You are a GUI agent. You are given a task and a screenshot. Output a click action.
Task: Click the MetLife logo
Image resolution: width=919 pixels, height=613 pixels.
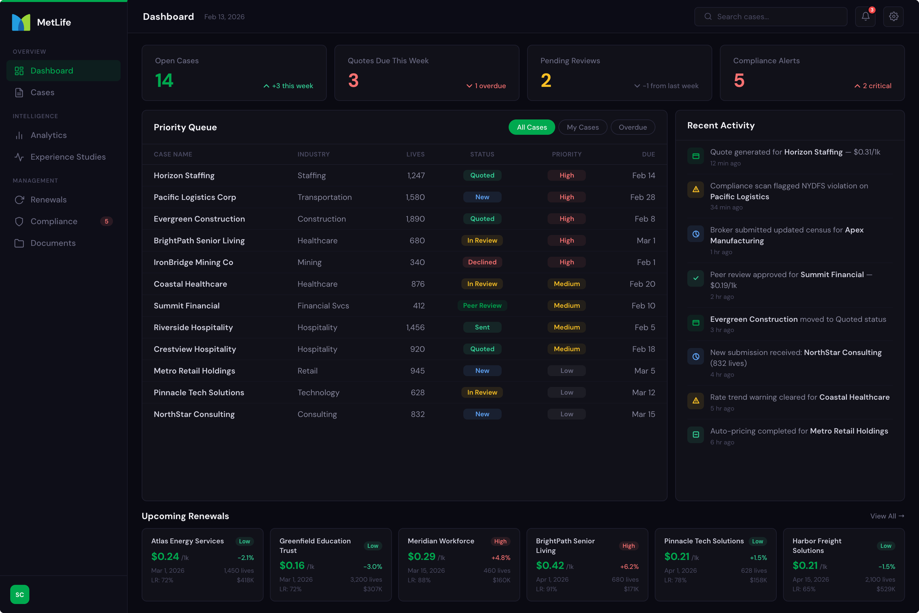21,22
